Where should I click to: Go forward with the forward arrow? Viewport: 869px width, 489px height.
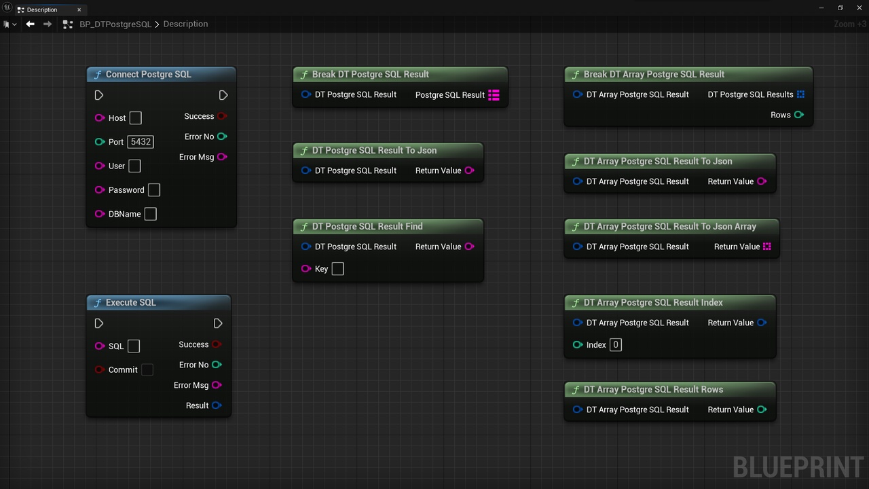[48, 24]
